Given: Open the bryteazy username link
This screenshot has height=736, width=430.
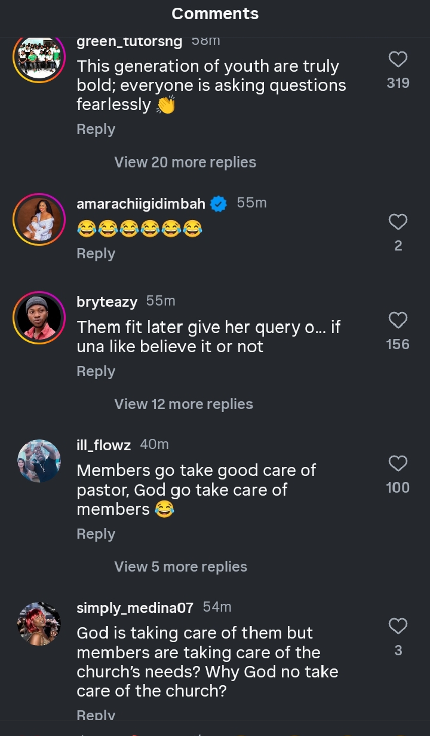Looking at the screenshot, I should pyautogui.click(x=107, y=302).
